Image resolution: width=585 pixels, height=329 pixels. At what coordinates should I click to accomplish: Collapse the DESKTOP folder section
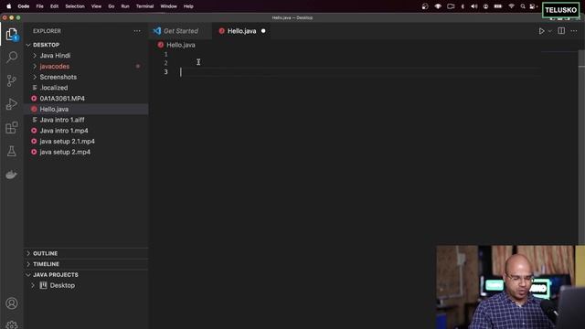point(47,45)
